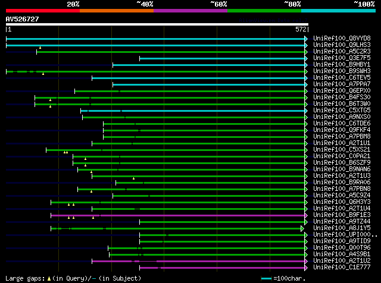Viewport: 381px width, 283px height.
Task: Click the cyan alignment bar of the B9HBY1 row
Action: click(x=209, y=65)
